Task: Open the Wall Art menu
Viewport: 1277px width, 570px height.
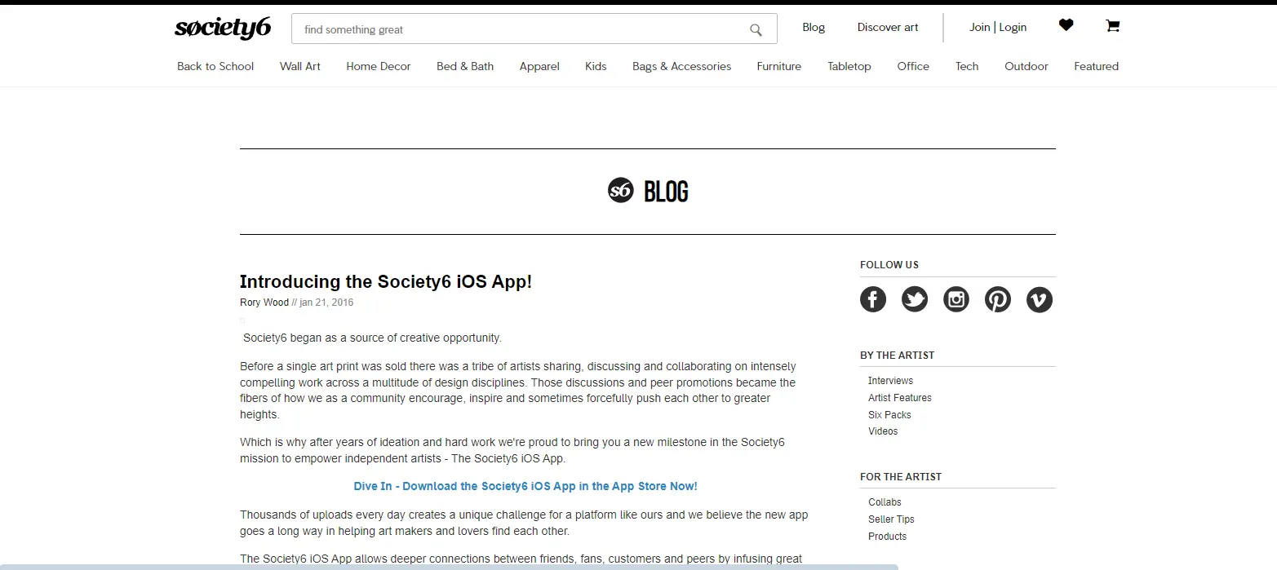Action: [300, 66]
